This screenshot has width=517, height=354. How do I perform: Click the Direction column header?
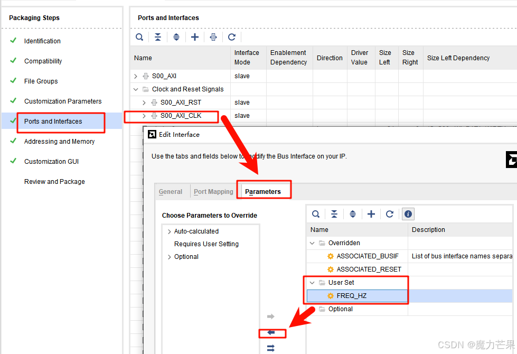(x=330, y=58)
